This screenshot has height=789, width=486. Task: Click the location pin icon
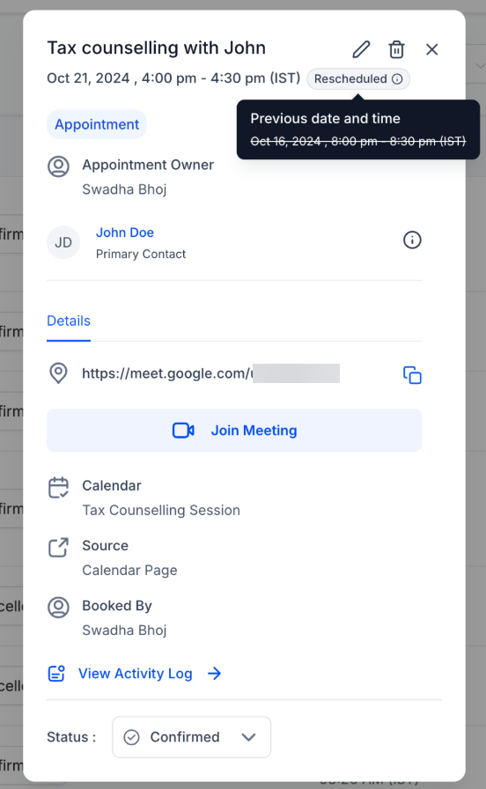tap(58, 373)
